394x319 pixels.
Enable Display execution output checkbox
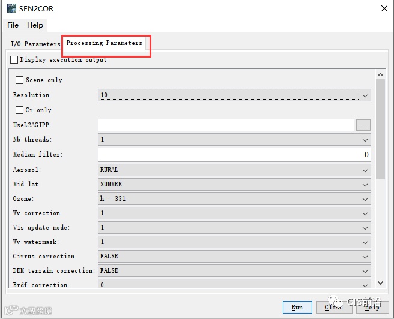[14, 60]
